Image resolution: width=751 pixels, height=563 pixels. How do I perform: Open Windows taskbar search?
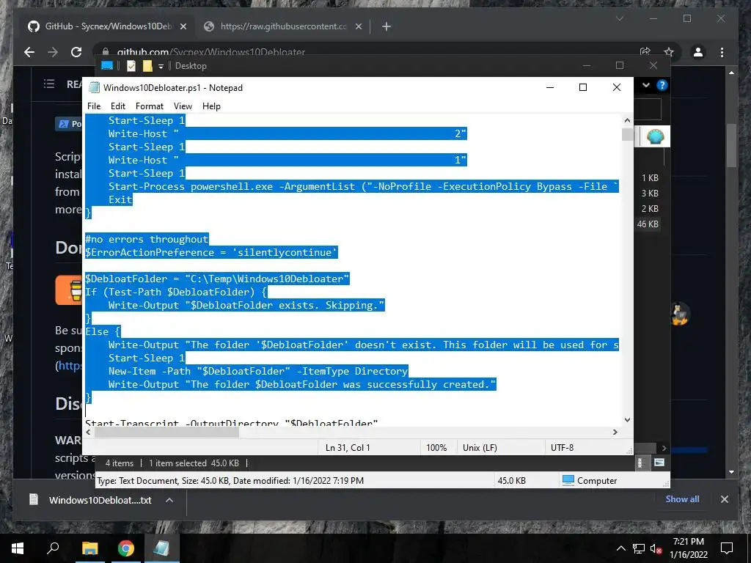[53, 548]
